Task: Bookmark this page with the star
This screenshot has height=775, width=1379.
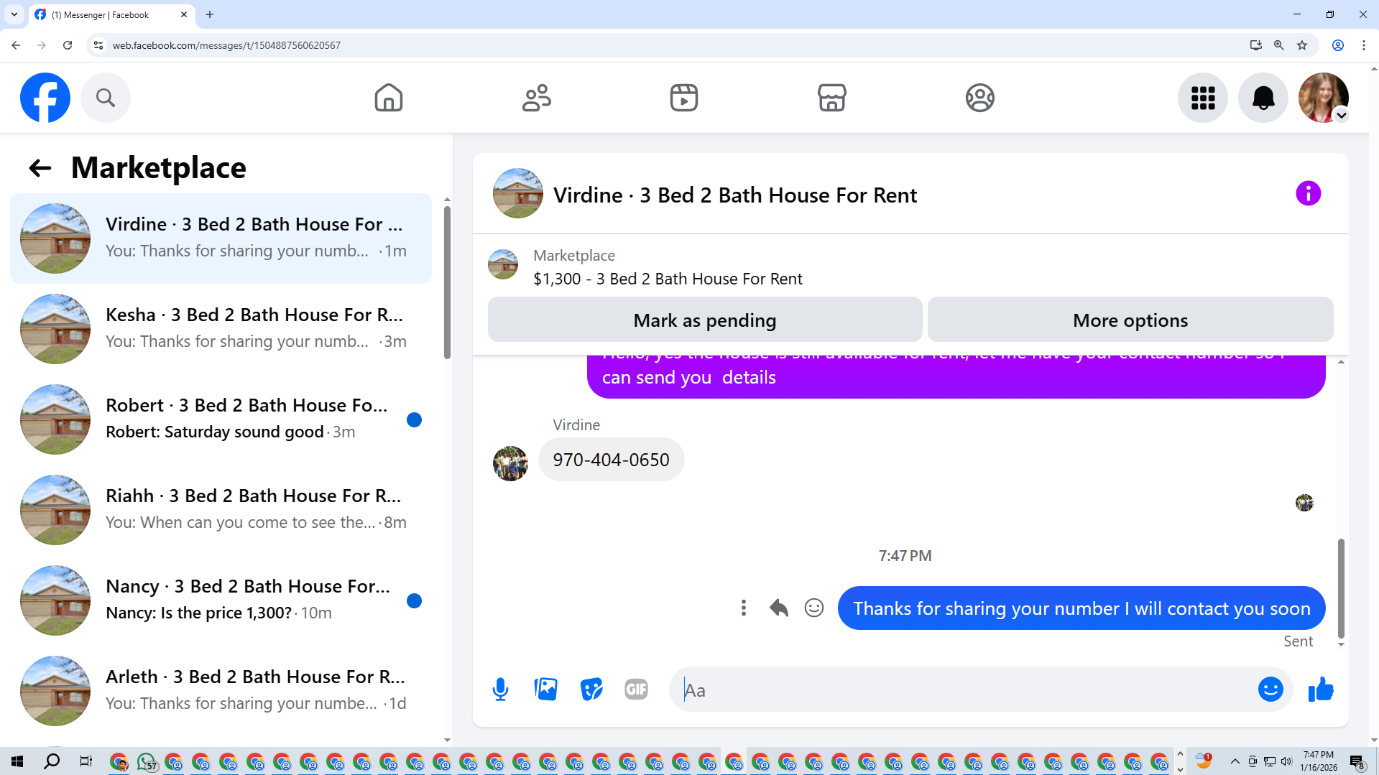Action: click(x=1302, y=45)
